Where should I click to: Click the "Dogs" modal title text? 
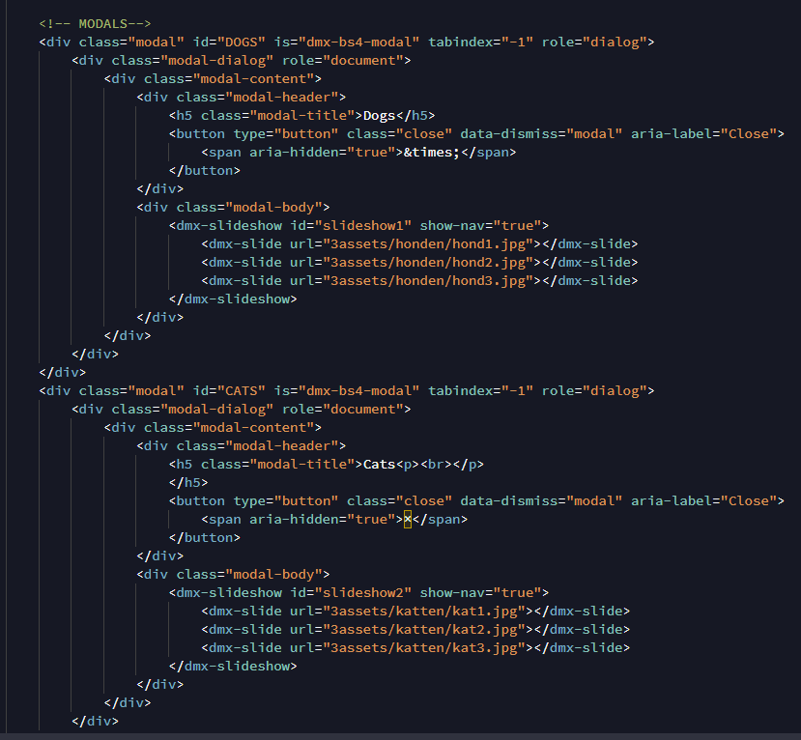tap(379, 115)
